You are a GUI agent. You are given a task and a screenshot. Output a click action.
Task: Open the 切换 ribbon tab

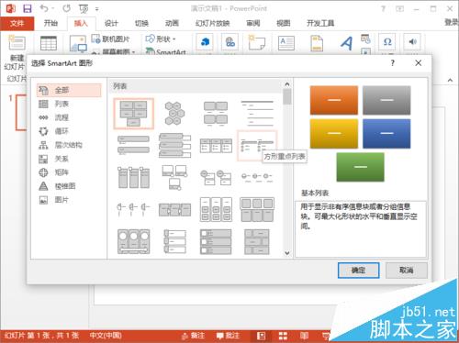(141, 23)
